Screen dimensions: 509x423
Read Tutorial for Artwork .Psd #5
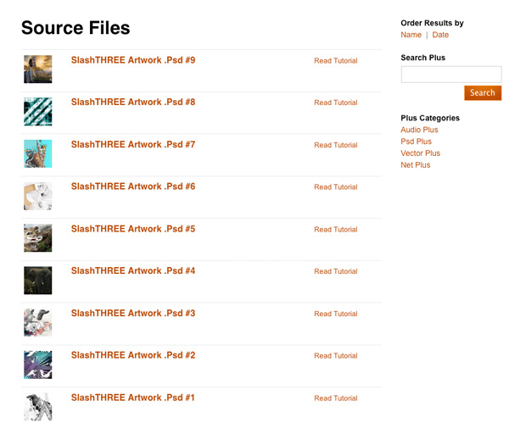point(336,230)
